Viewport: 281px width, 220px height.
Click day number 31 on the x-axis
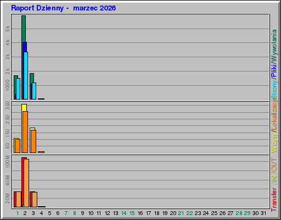263,213
